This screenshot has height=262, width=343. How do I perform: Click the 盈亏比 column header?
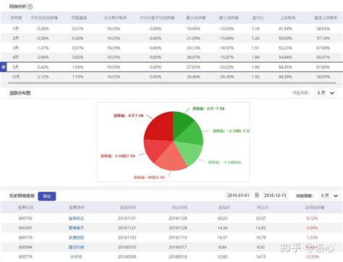(258, 18)
